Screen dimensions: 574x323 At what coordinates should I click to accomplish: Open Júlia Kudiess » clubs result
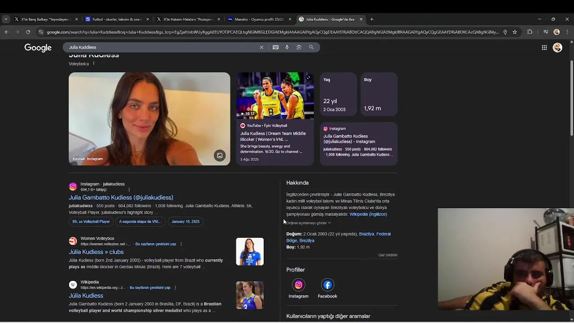tap(96, 252)
